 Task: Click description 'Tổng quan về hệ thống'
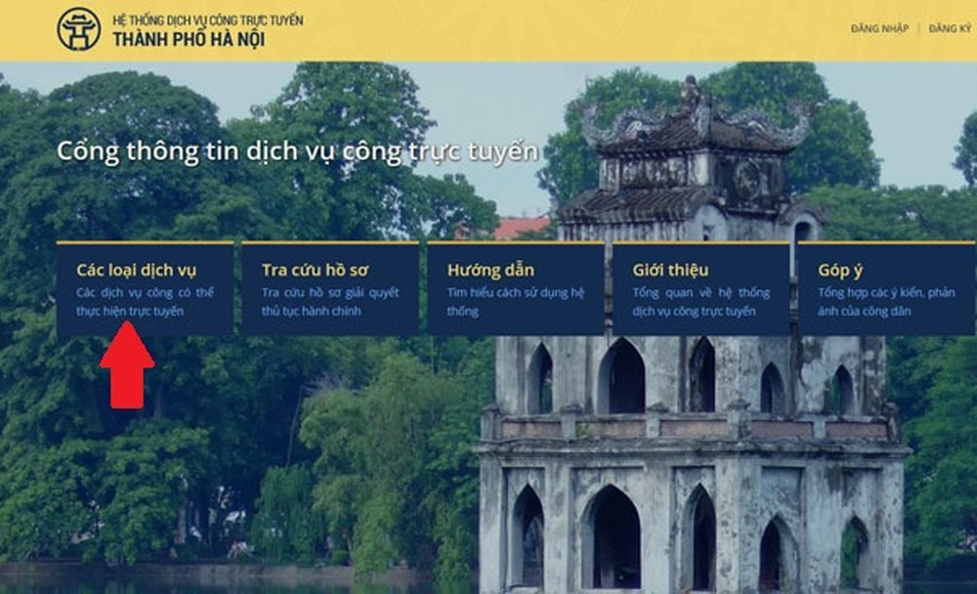coord(700,293)
